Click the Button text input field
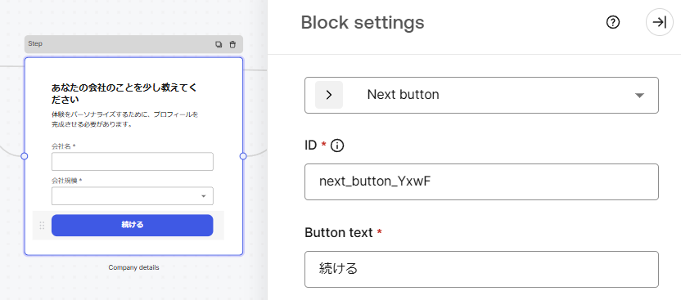Image resolution: width=681 pixels, height=300 pixels. pos(481,269)
